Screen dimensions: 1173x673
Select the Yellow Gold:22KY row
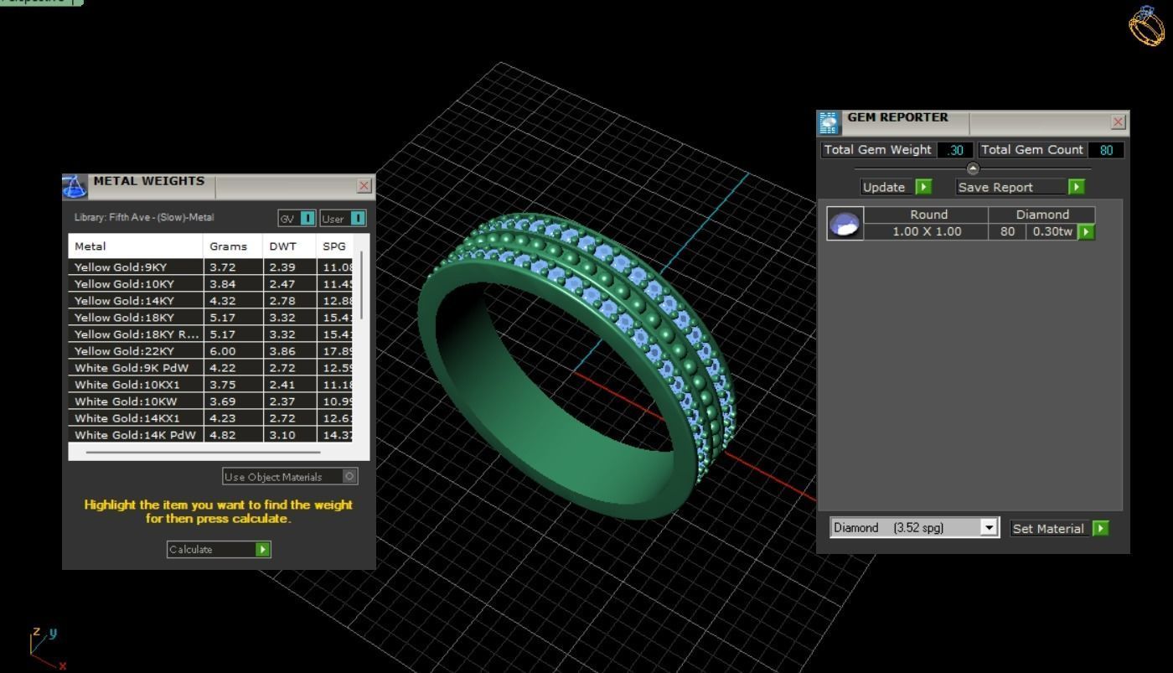click(x=211, y=350)
